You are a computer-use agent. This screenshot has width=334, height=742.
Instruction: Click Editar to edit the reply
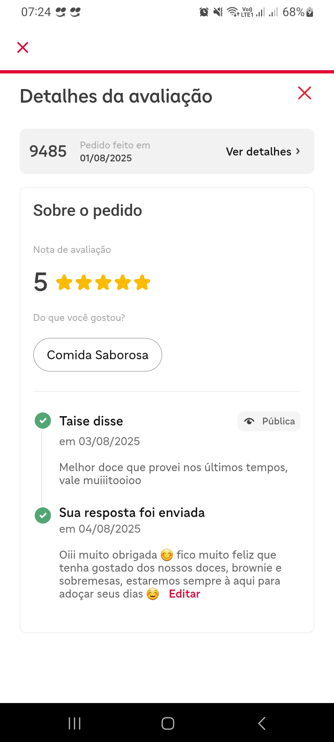184,594
